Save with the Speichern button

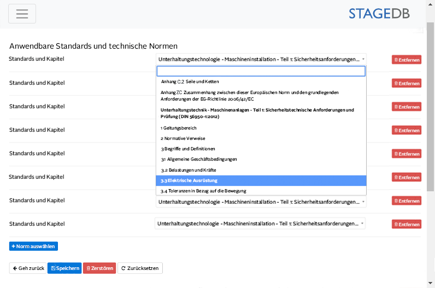tap(64, 268)
